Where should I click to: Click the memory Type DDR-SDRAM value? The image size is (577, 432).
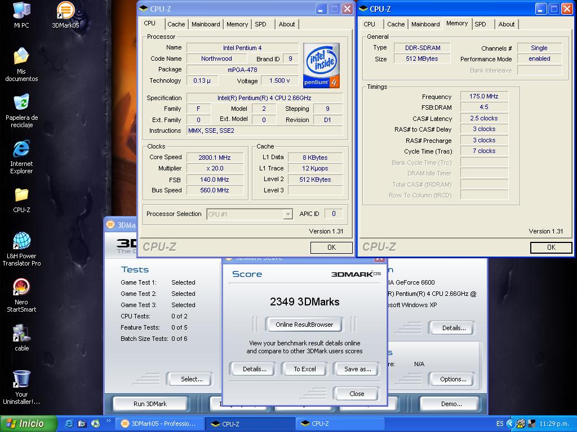click(423, 48)
